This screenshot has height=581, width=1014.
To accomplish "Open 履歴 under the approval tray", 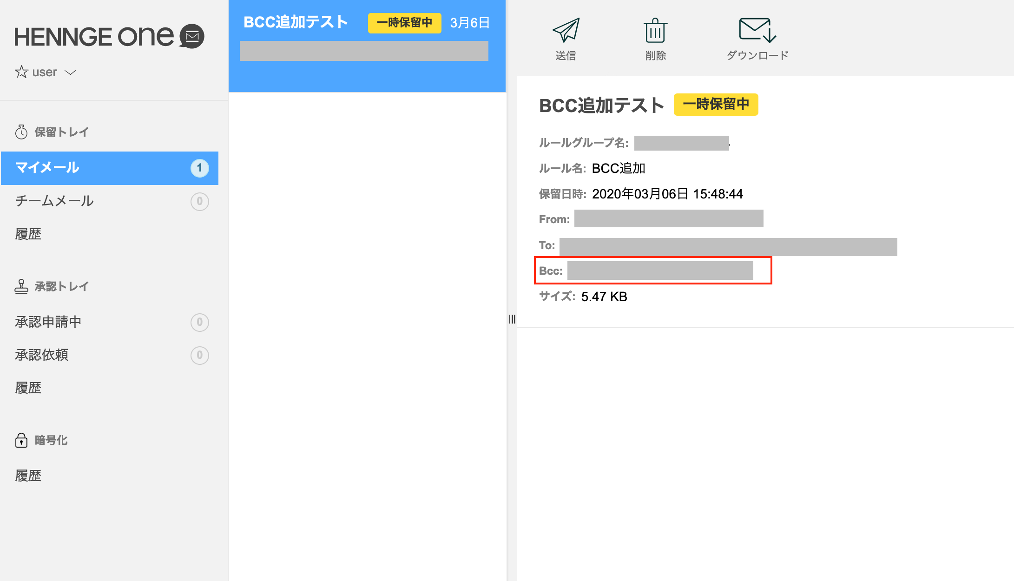I will tap(28, 388).
